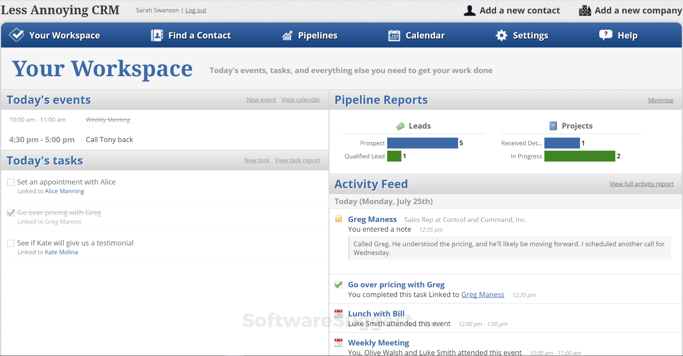Click the 'Set an appointment with Alice' task text
The height and width of the screenshot is (356, 683).
tap(66, 182)
